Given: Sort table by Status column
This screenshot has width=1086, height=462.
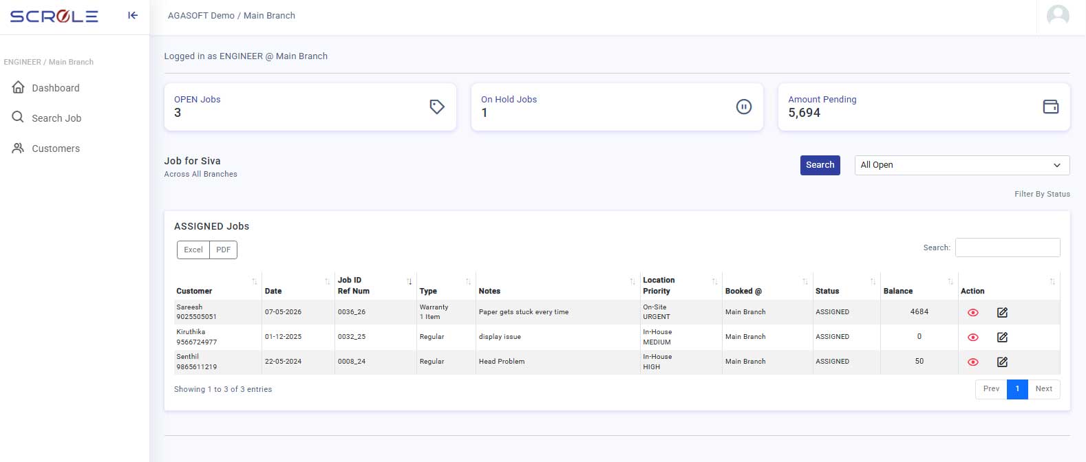Looking at the screenshot, I should [847, 286].
